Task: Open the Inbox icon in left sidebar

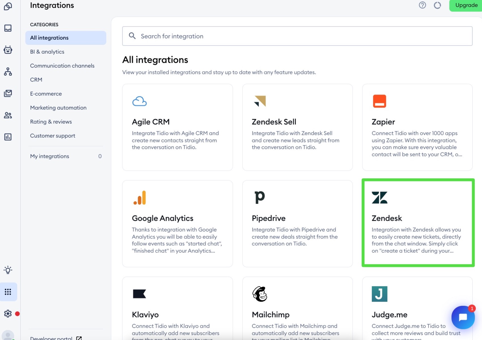Action: [8, 28]
